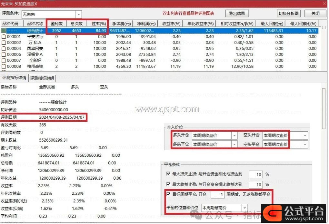
Task: Select the 评测指标详情 tab
Action: click(x=14, y=78)
